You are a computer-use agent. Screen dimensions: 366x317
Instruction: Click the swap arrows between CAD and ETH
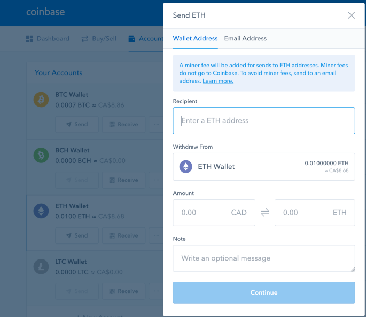[265, 213]
